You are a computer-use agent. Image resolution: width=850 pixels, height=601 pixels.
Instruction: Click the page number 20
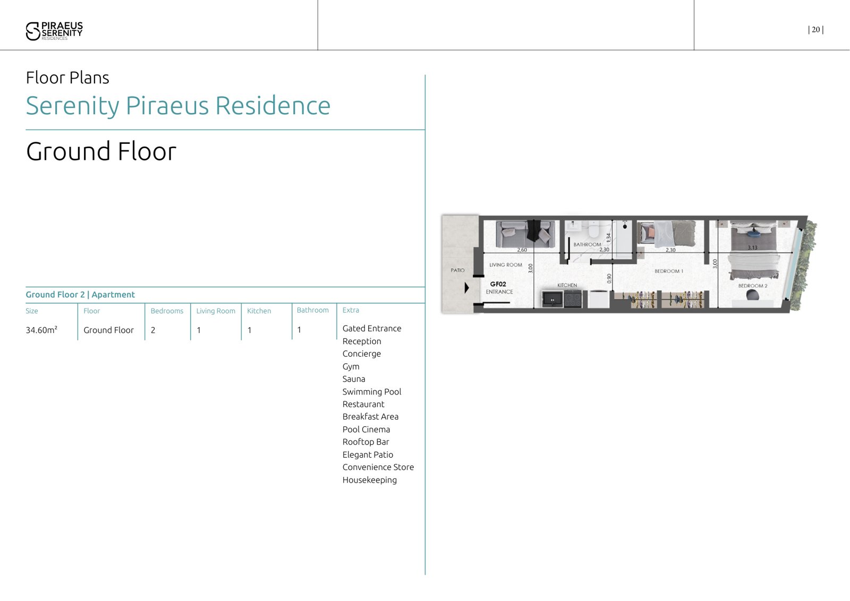pyautogui.click(x=815, y=30)
